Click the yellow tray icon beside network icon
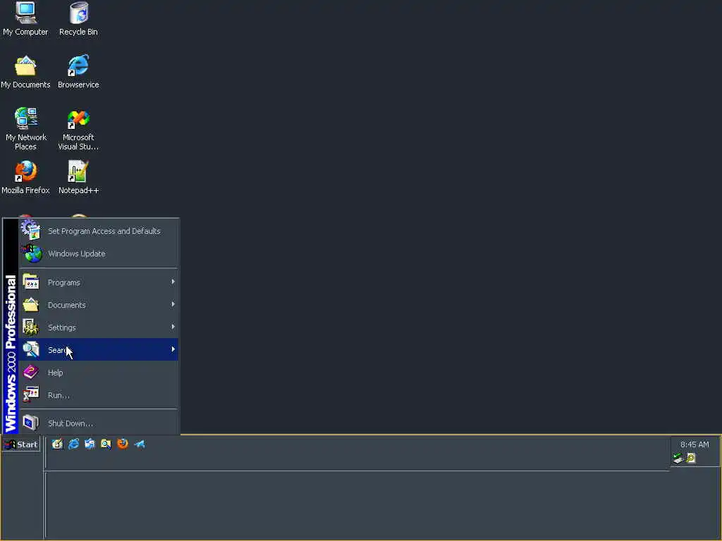Viewport: 722px width, 541px height. tap(691, 458)
